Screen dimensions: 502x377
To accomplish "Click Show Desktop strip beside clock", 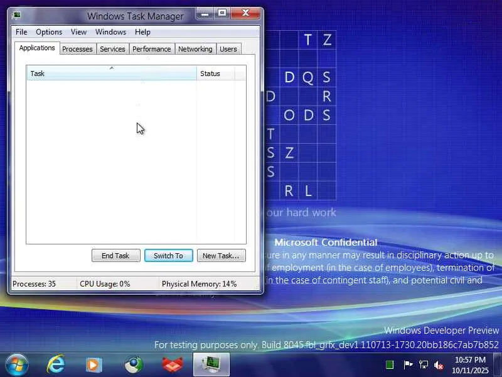I will tap(498, 365).
